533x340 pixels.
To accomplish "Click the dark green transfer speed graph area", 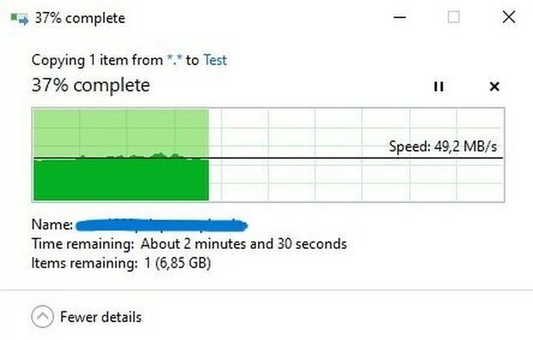I will click(121, 179).
